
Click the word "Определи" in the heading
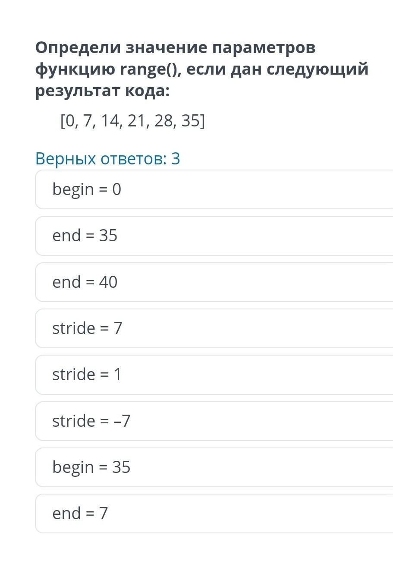click(78, 47)
